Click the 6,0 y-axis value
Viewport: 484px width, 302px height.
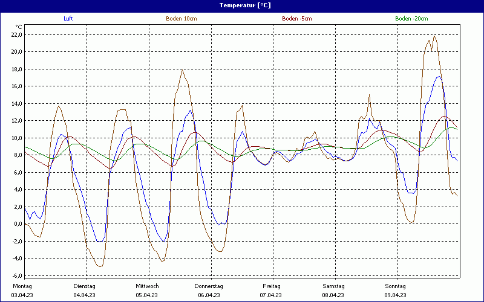tap(18, 172)
